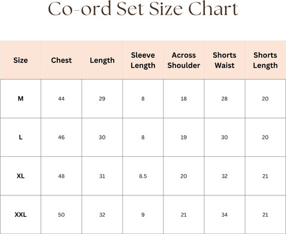Click length value 29 in M row
The width and height of the screenshot is (286, 234).
102,99
